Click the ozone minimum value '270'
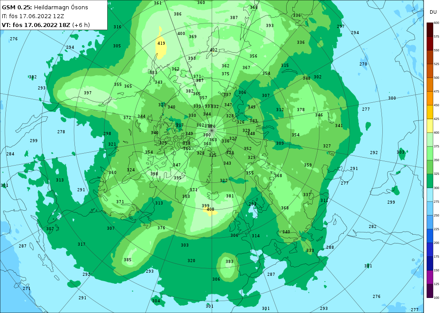Image resolution: width=443 pixels, height=313 pixels. click(x=363, y=64)
